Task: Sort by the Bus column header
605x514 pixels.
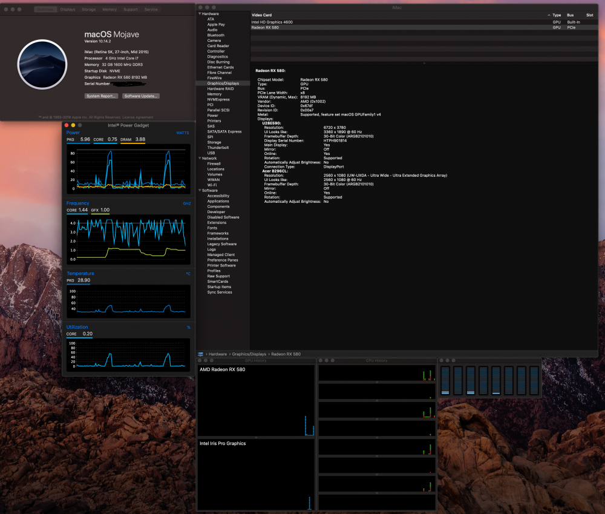Action: pyautogui.click(x=571, y=15)
